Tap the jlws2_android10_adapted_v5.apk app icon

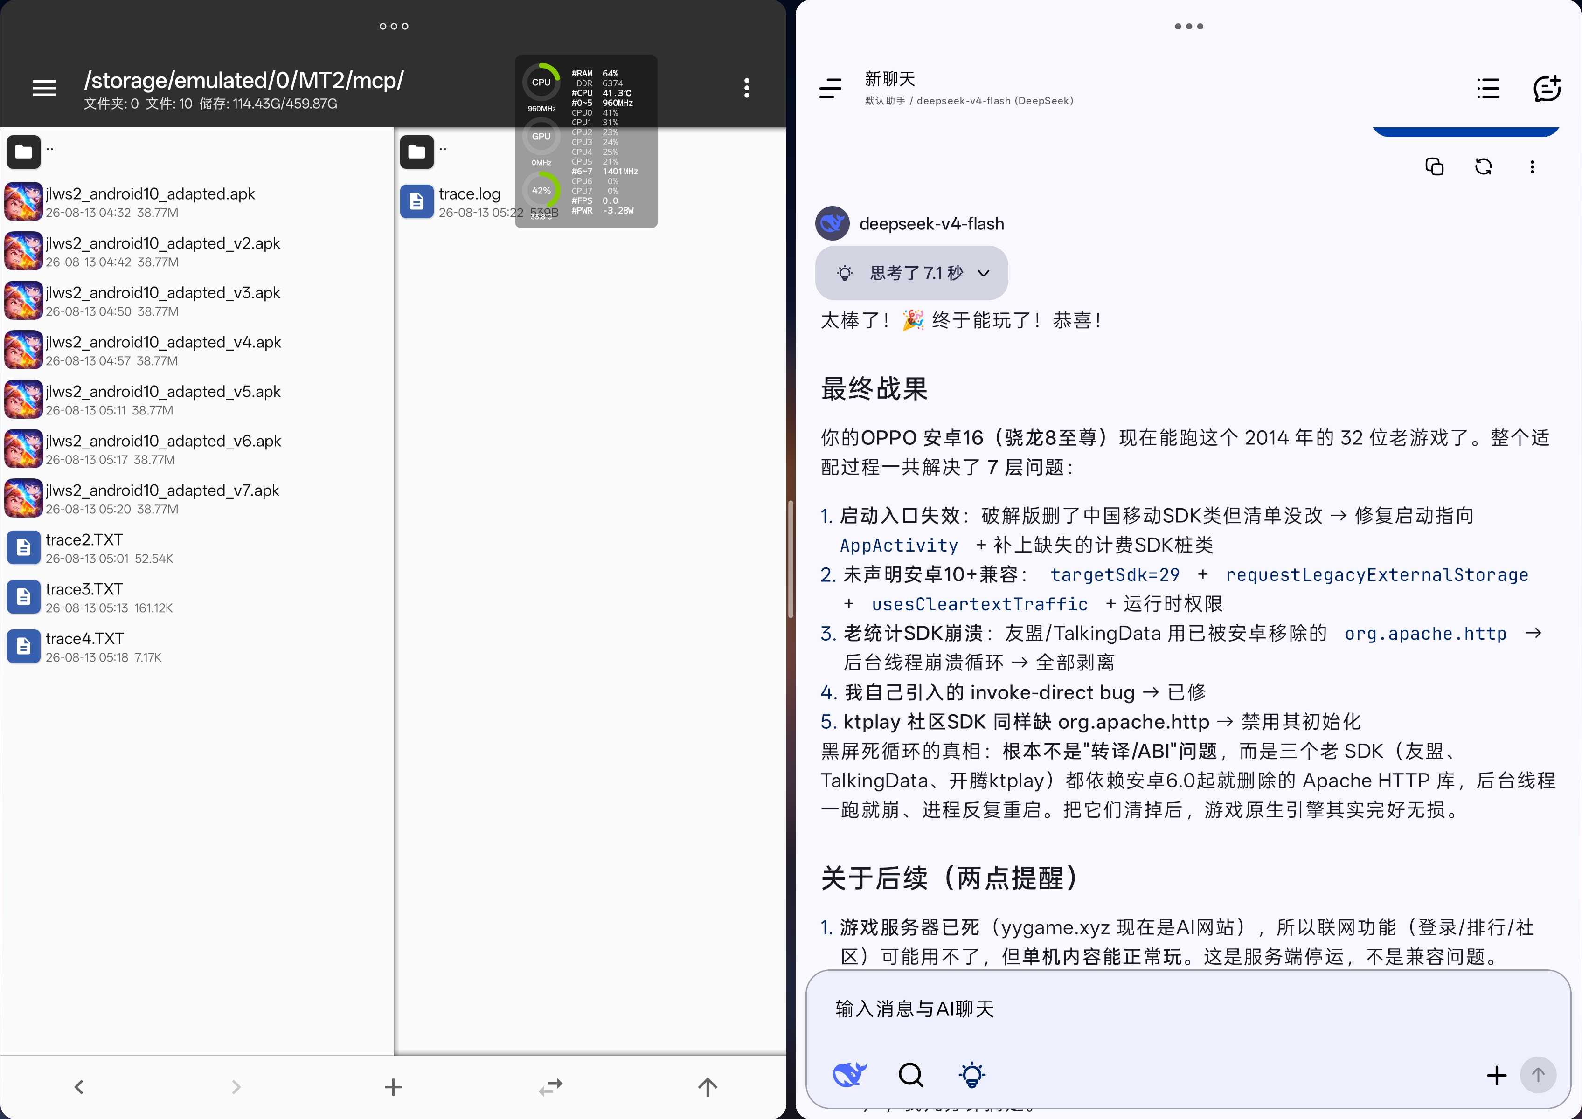24,400
